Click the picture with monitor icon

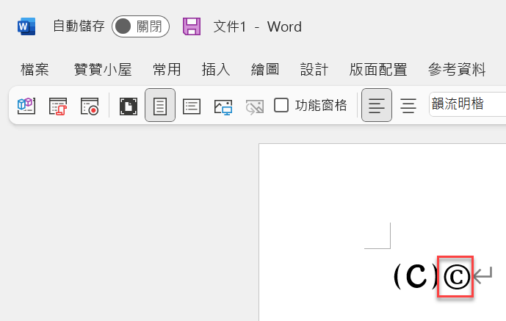[x=223, y=107]
